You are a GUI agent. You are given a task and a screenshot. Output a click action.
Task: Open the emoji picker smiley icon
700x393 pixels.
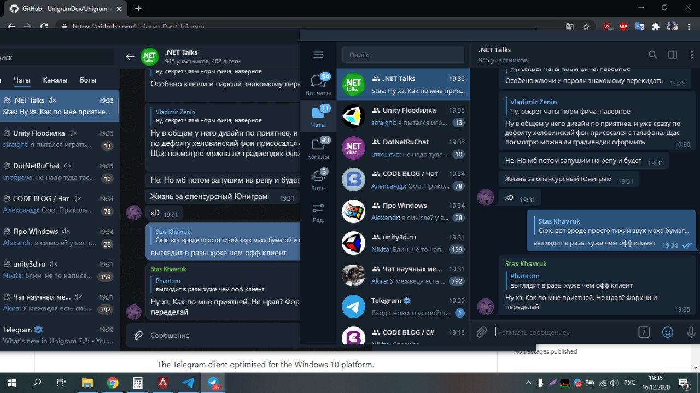point(667,332)
